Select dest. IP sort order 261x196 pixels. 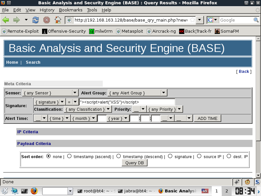[x=229, y=156]
